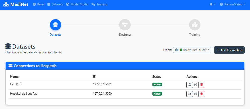
Task: Open Datasets in the top navbar
Action: (55, 4)
